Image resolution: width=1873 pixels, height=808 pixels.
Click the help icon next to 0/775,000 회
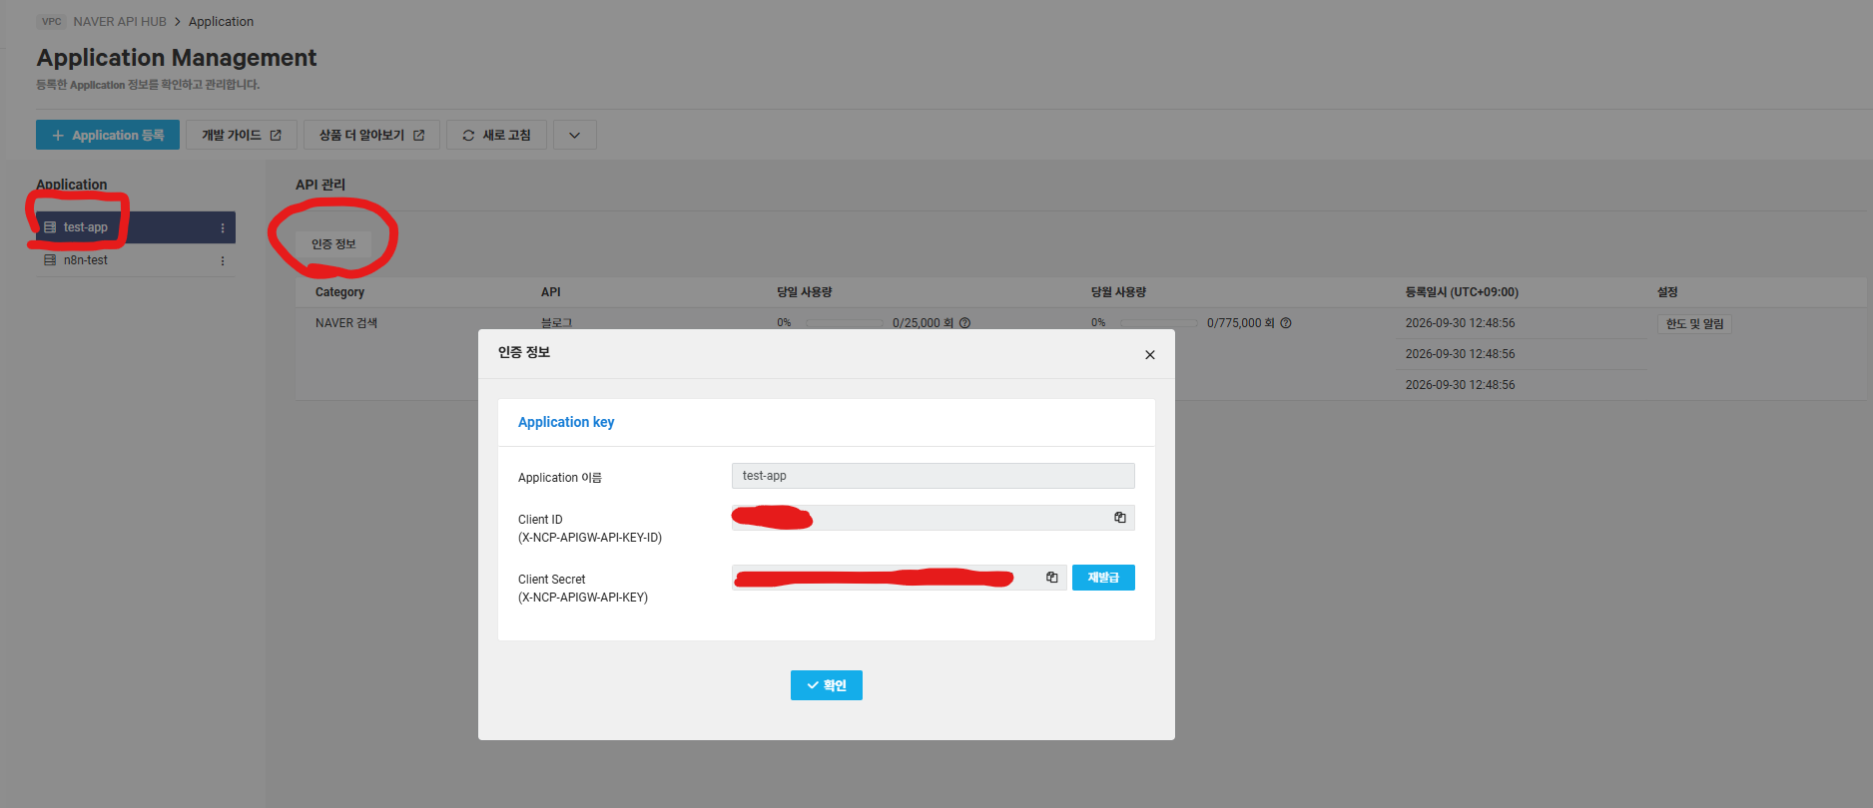[1286, 323]
